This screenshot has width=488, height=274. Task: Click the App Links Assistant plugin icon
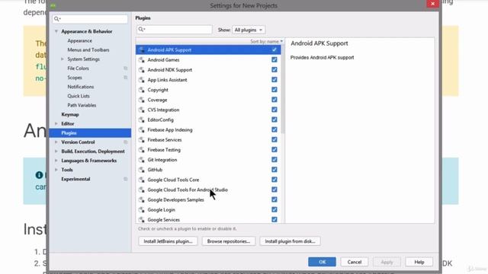142,80
